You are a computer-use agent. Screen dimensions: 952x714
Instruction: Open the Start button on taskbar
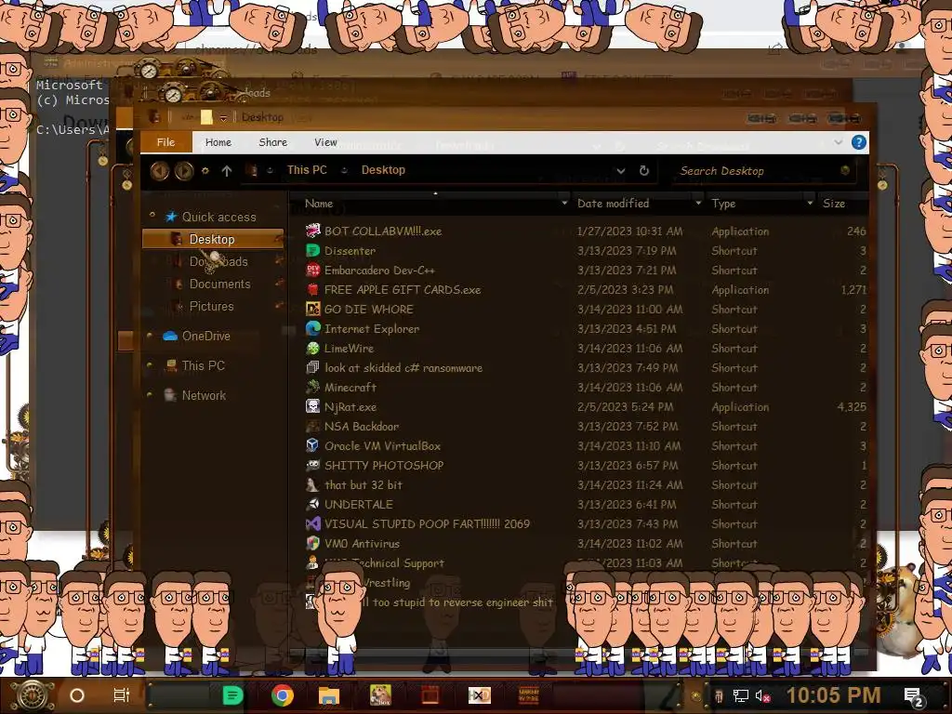click(x=33, y=695)
